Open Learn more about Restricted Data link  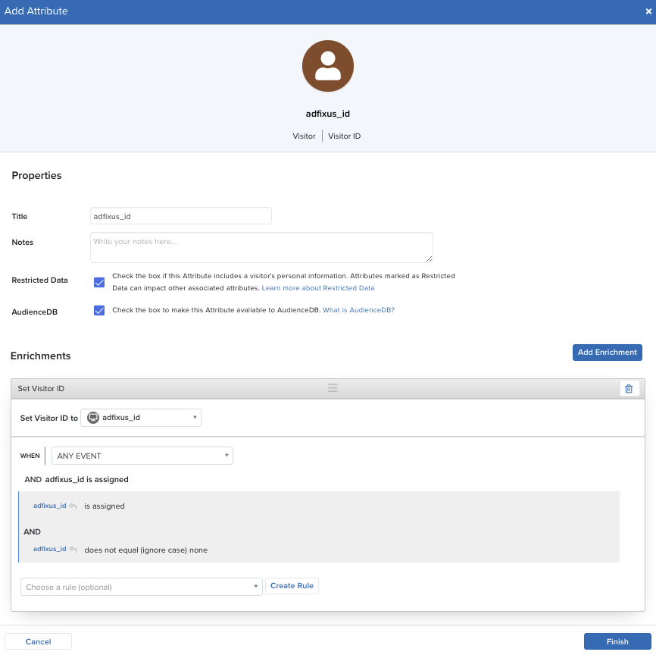click(x=318, y=288)
